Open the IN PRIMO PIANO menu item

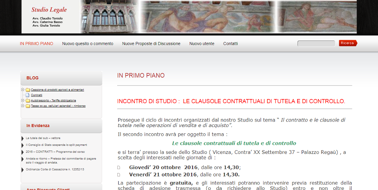click(x=37, y=43)
